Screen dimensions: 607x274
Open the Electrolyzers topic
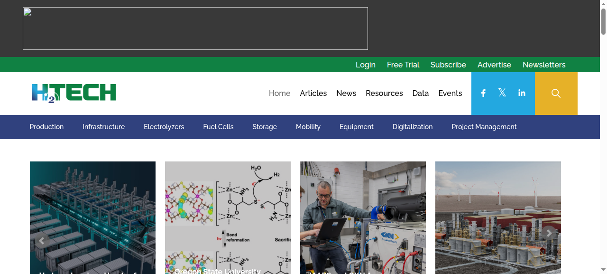164,127
